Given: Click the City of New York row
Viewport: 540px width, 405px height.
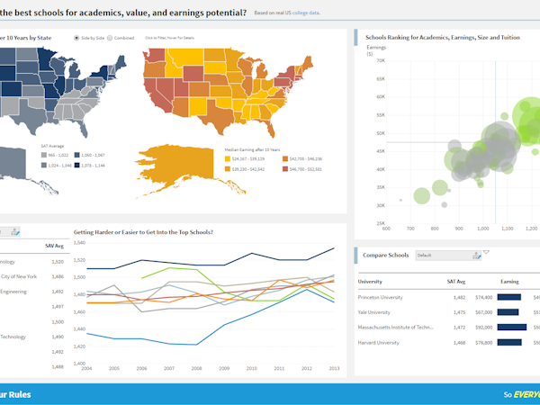Looking at the screenshot, I should click(x=19, y=276).
